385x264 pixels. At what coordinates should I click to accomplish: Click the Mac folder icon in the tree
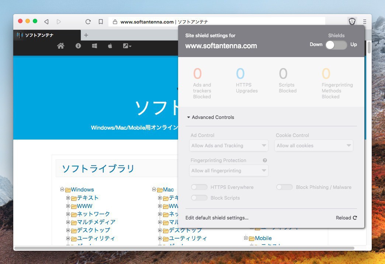(x=160, y=190)
